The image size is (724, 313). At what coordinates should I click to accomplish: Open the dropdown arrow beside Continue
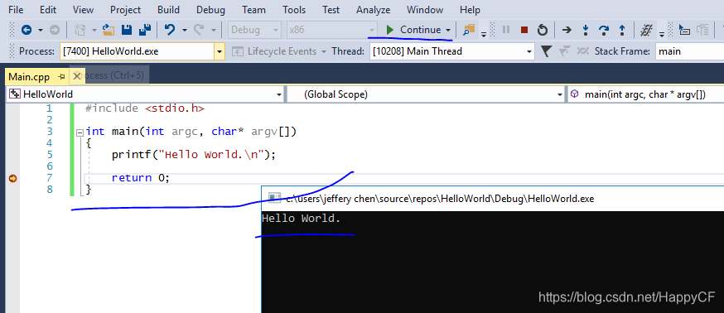[x=448, y=30]
